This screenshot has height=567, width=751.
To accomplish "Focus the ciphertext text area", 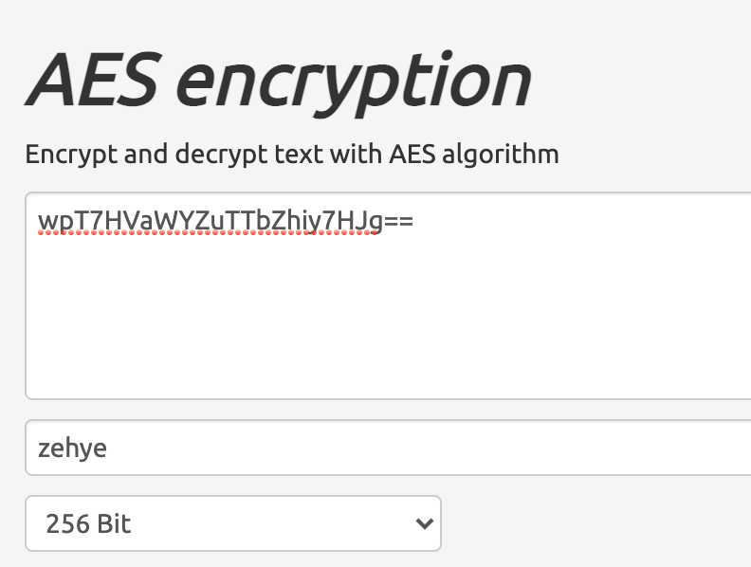I will point(388,296).
